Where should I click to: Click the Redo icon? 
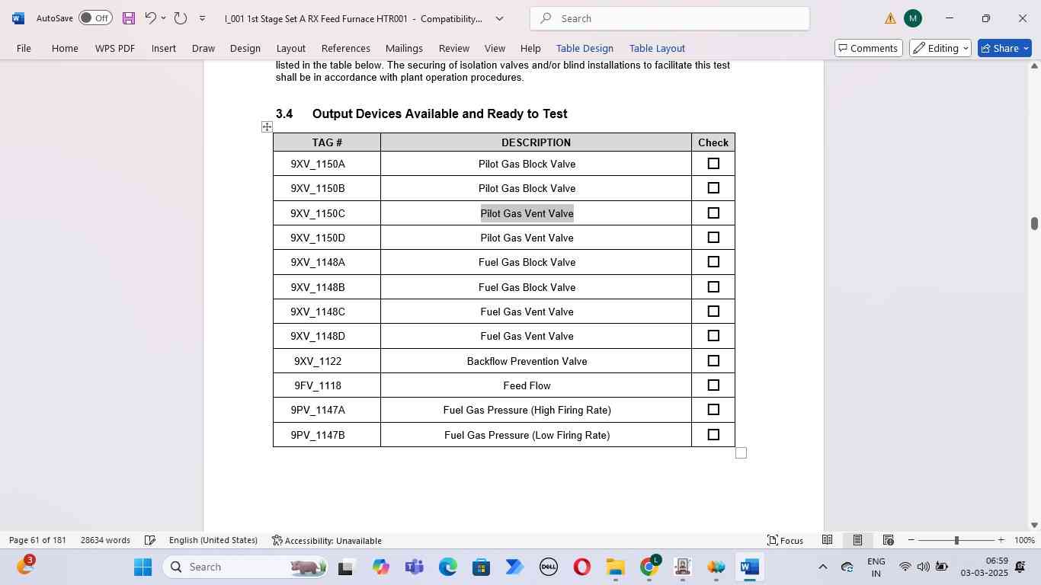[181, 18]
